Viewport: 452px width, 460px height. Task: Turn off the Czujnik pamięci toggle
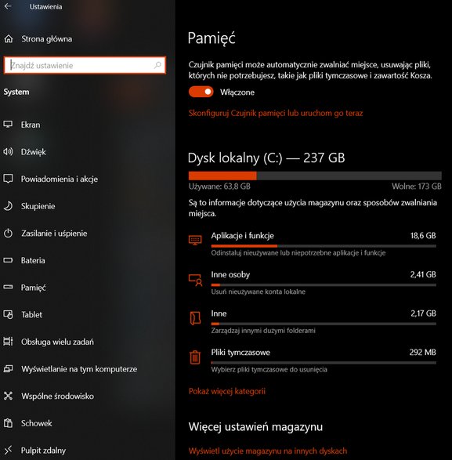(x=201, y=92)
